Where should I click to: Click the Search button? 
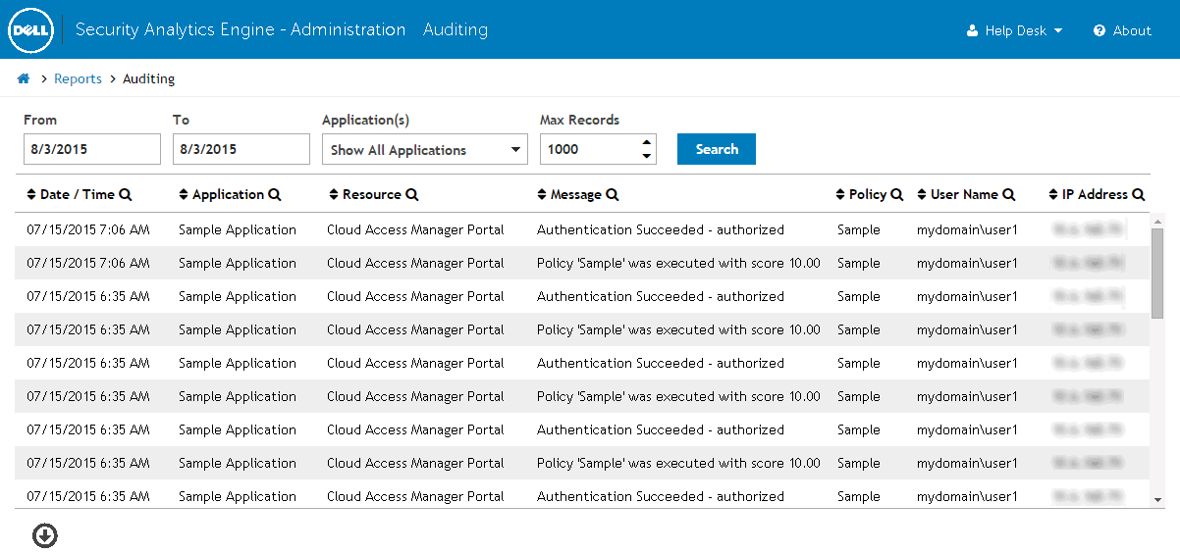pos(716,149)
